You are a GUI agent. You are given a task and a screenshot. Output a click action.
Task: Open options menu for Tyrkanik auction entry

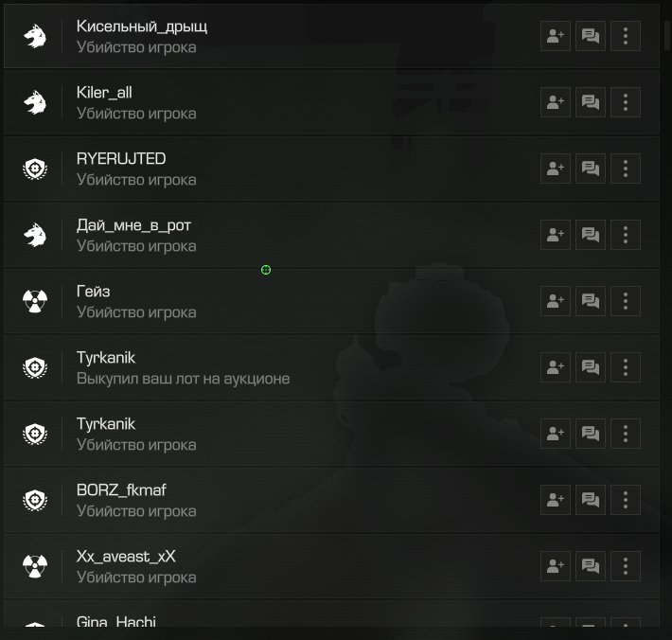(x=626, y=367)
